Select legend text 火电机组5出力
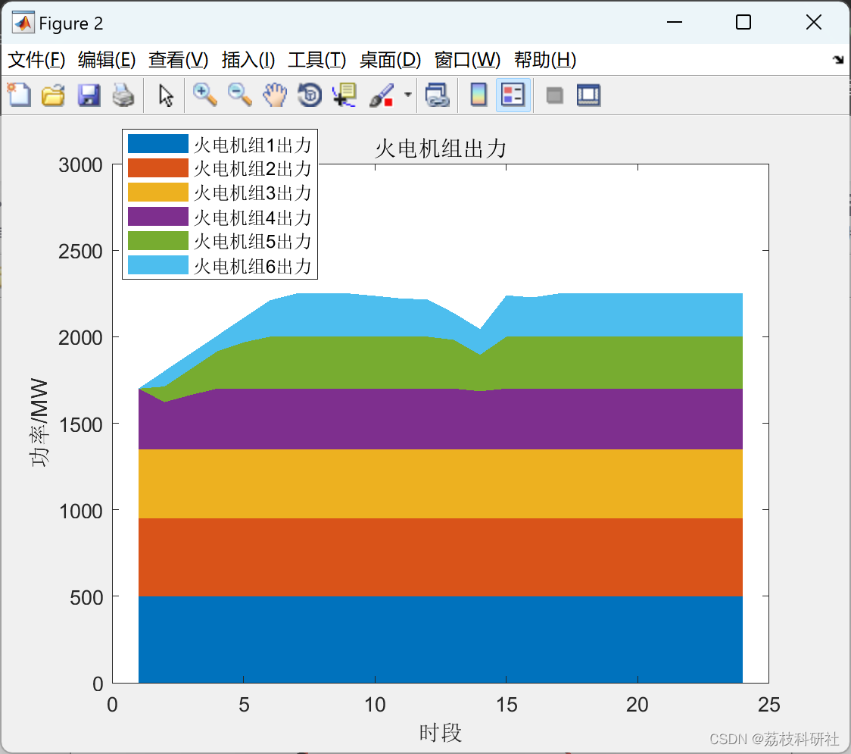Image resolution: width=851 pixels, height=754 pixels. coord(252,242)
